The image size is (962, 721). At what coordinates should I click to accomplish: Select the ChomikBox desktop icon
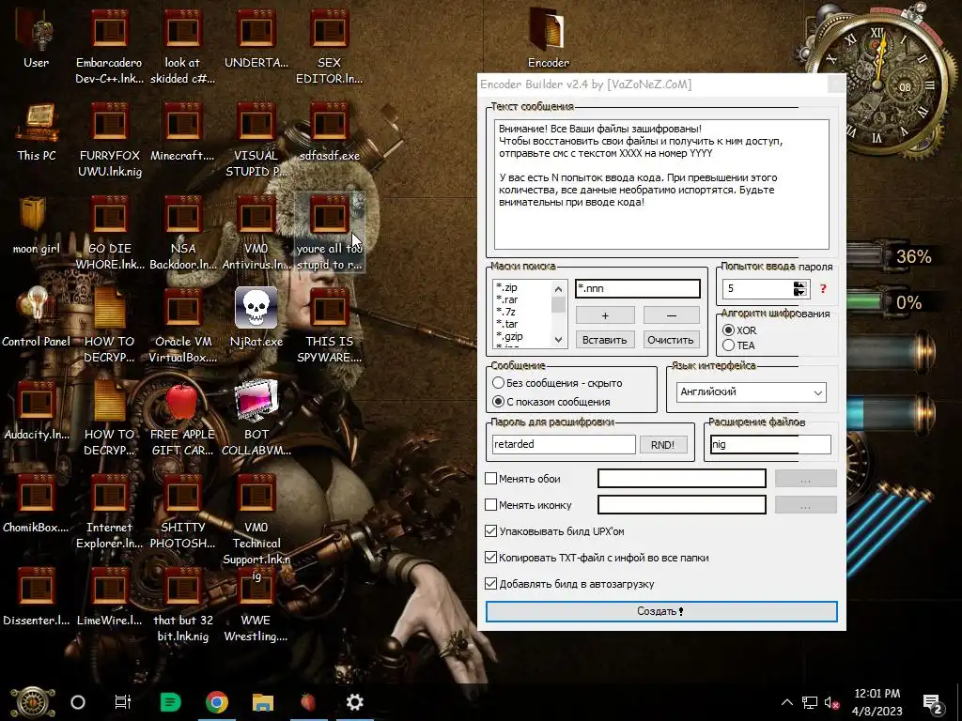click(37, 495)
